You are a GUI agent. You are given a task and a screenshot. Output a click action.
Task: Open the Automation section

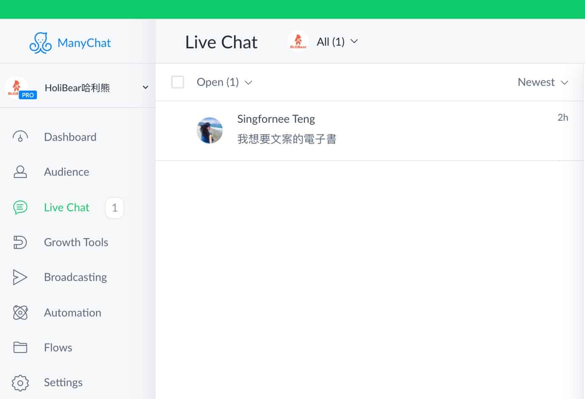72,313
